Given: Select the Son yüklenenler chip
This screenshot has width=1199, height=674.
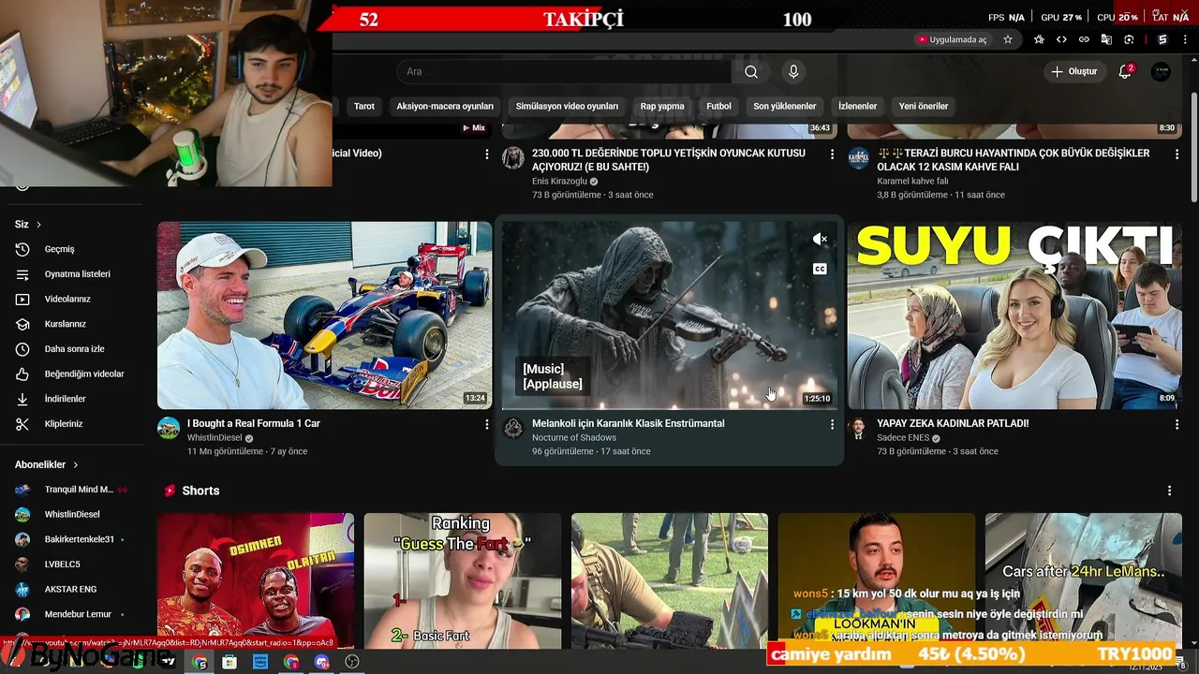Looking at the screenshot, I should (x=785, y=106).
